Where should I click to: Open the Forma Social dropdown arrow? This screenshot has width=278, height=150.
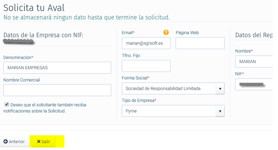[x=220, y=88]
